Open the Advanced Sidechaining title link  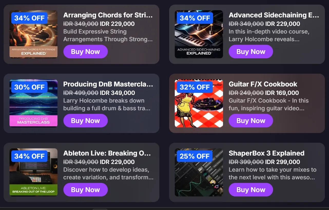tap(274, 15)
